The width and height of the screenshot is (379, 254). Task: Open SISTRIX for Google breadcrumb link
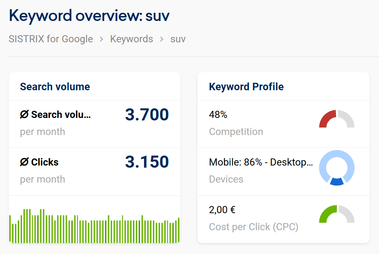pyautogui.click(x=51, y=39)
